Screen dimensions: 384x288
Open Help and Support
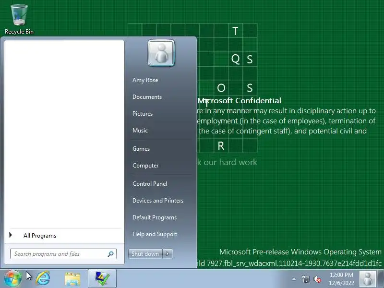(155, 234)
